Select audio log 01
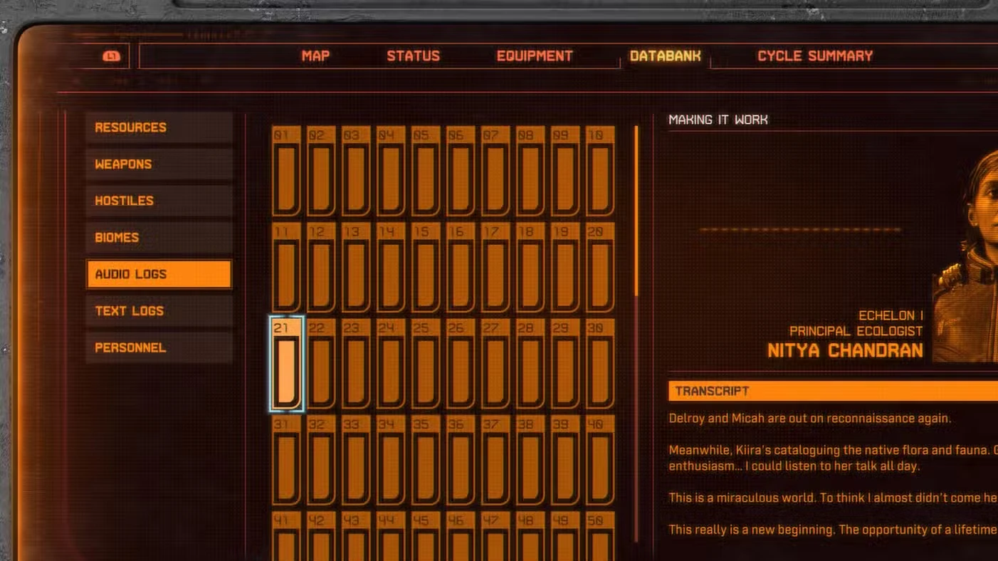 (287, 171)
